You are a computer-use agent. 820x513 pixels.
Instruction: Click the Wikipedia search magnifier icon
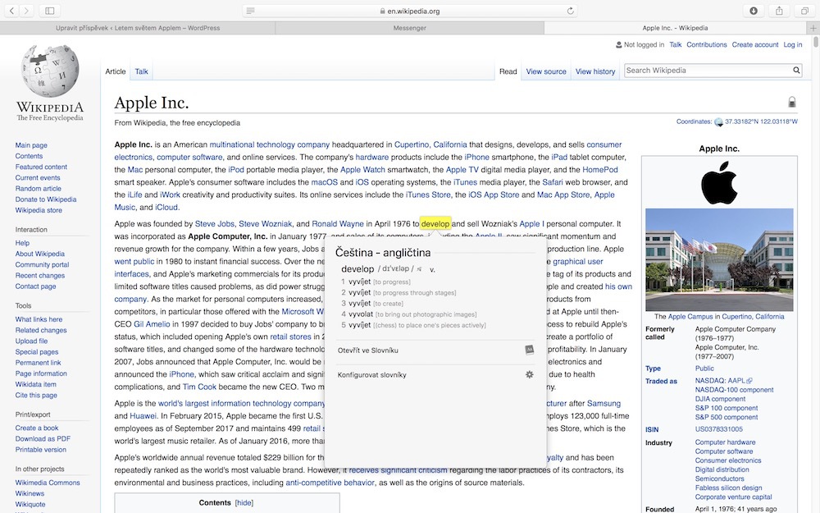(x=796, y=71)
